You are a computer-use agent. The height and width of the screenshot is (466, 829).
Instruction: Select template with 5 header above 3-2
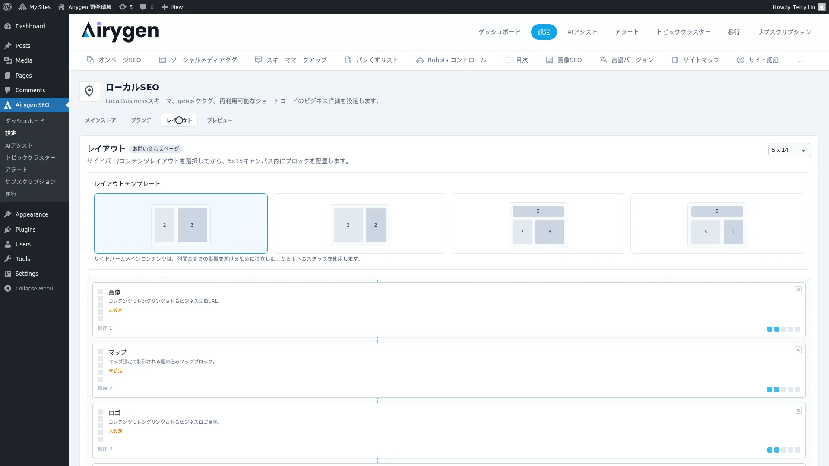pos(717,224)
